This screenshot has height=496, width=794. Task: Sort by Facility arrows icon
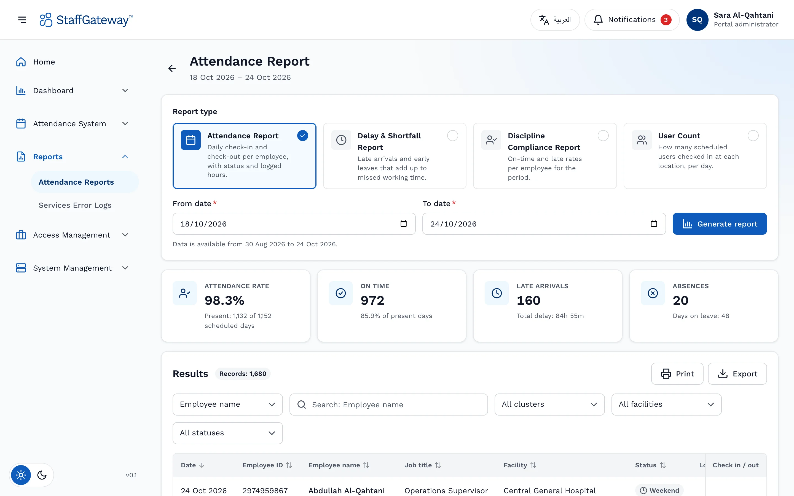533,465
